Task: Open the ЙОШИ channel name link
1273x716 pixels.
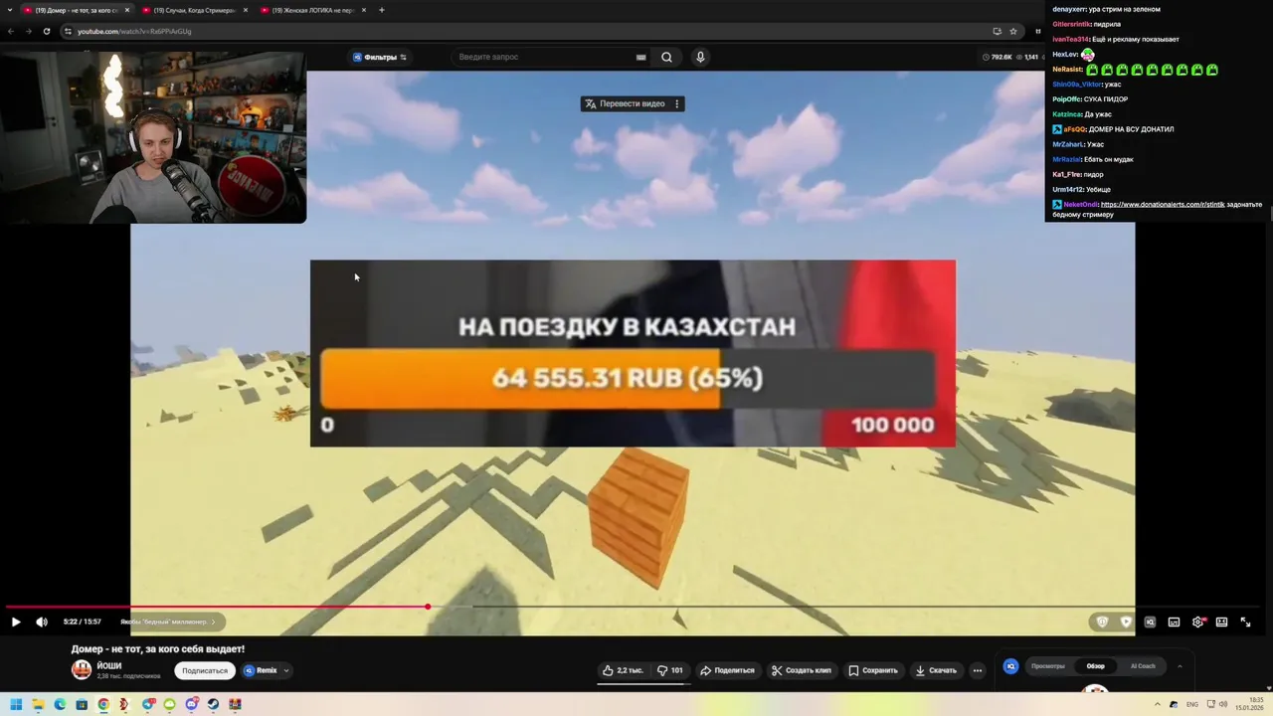Action: (x=109, y=665)
